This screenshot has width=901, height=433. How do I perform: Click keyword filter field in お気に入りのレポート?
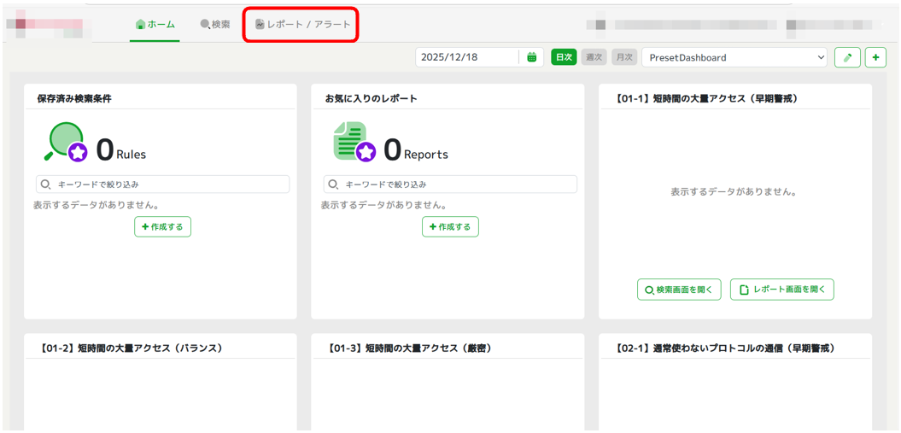point(450,184)
